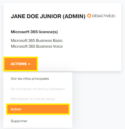Select the Microsoft 365 Business Basic licence

point(37,41)
